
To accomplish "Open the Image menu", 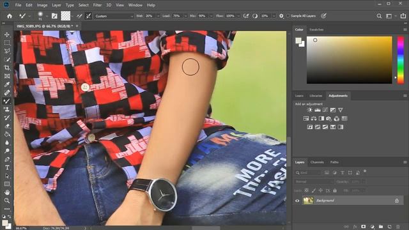I will pyautogui.click(x=42, y=5).
